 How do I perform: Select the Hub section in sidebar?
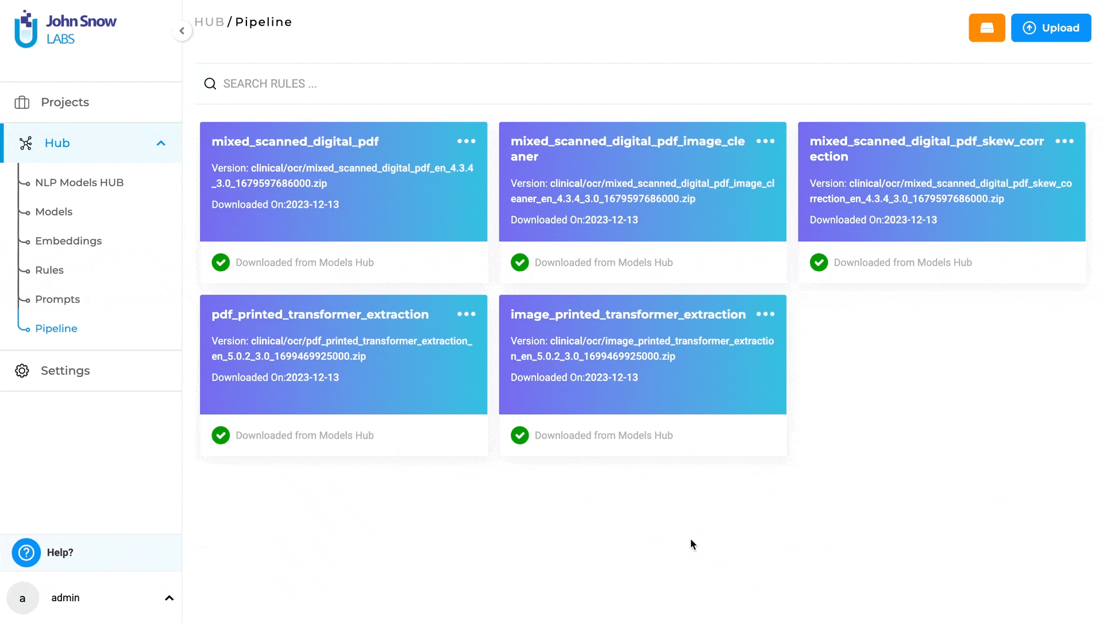pyautogui.click(x=57, y=143)
